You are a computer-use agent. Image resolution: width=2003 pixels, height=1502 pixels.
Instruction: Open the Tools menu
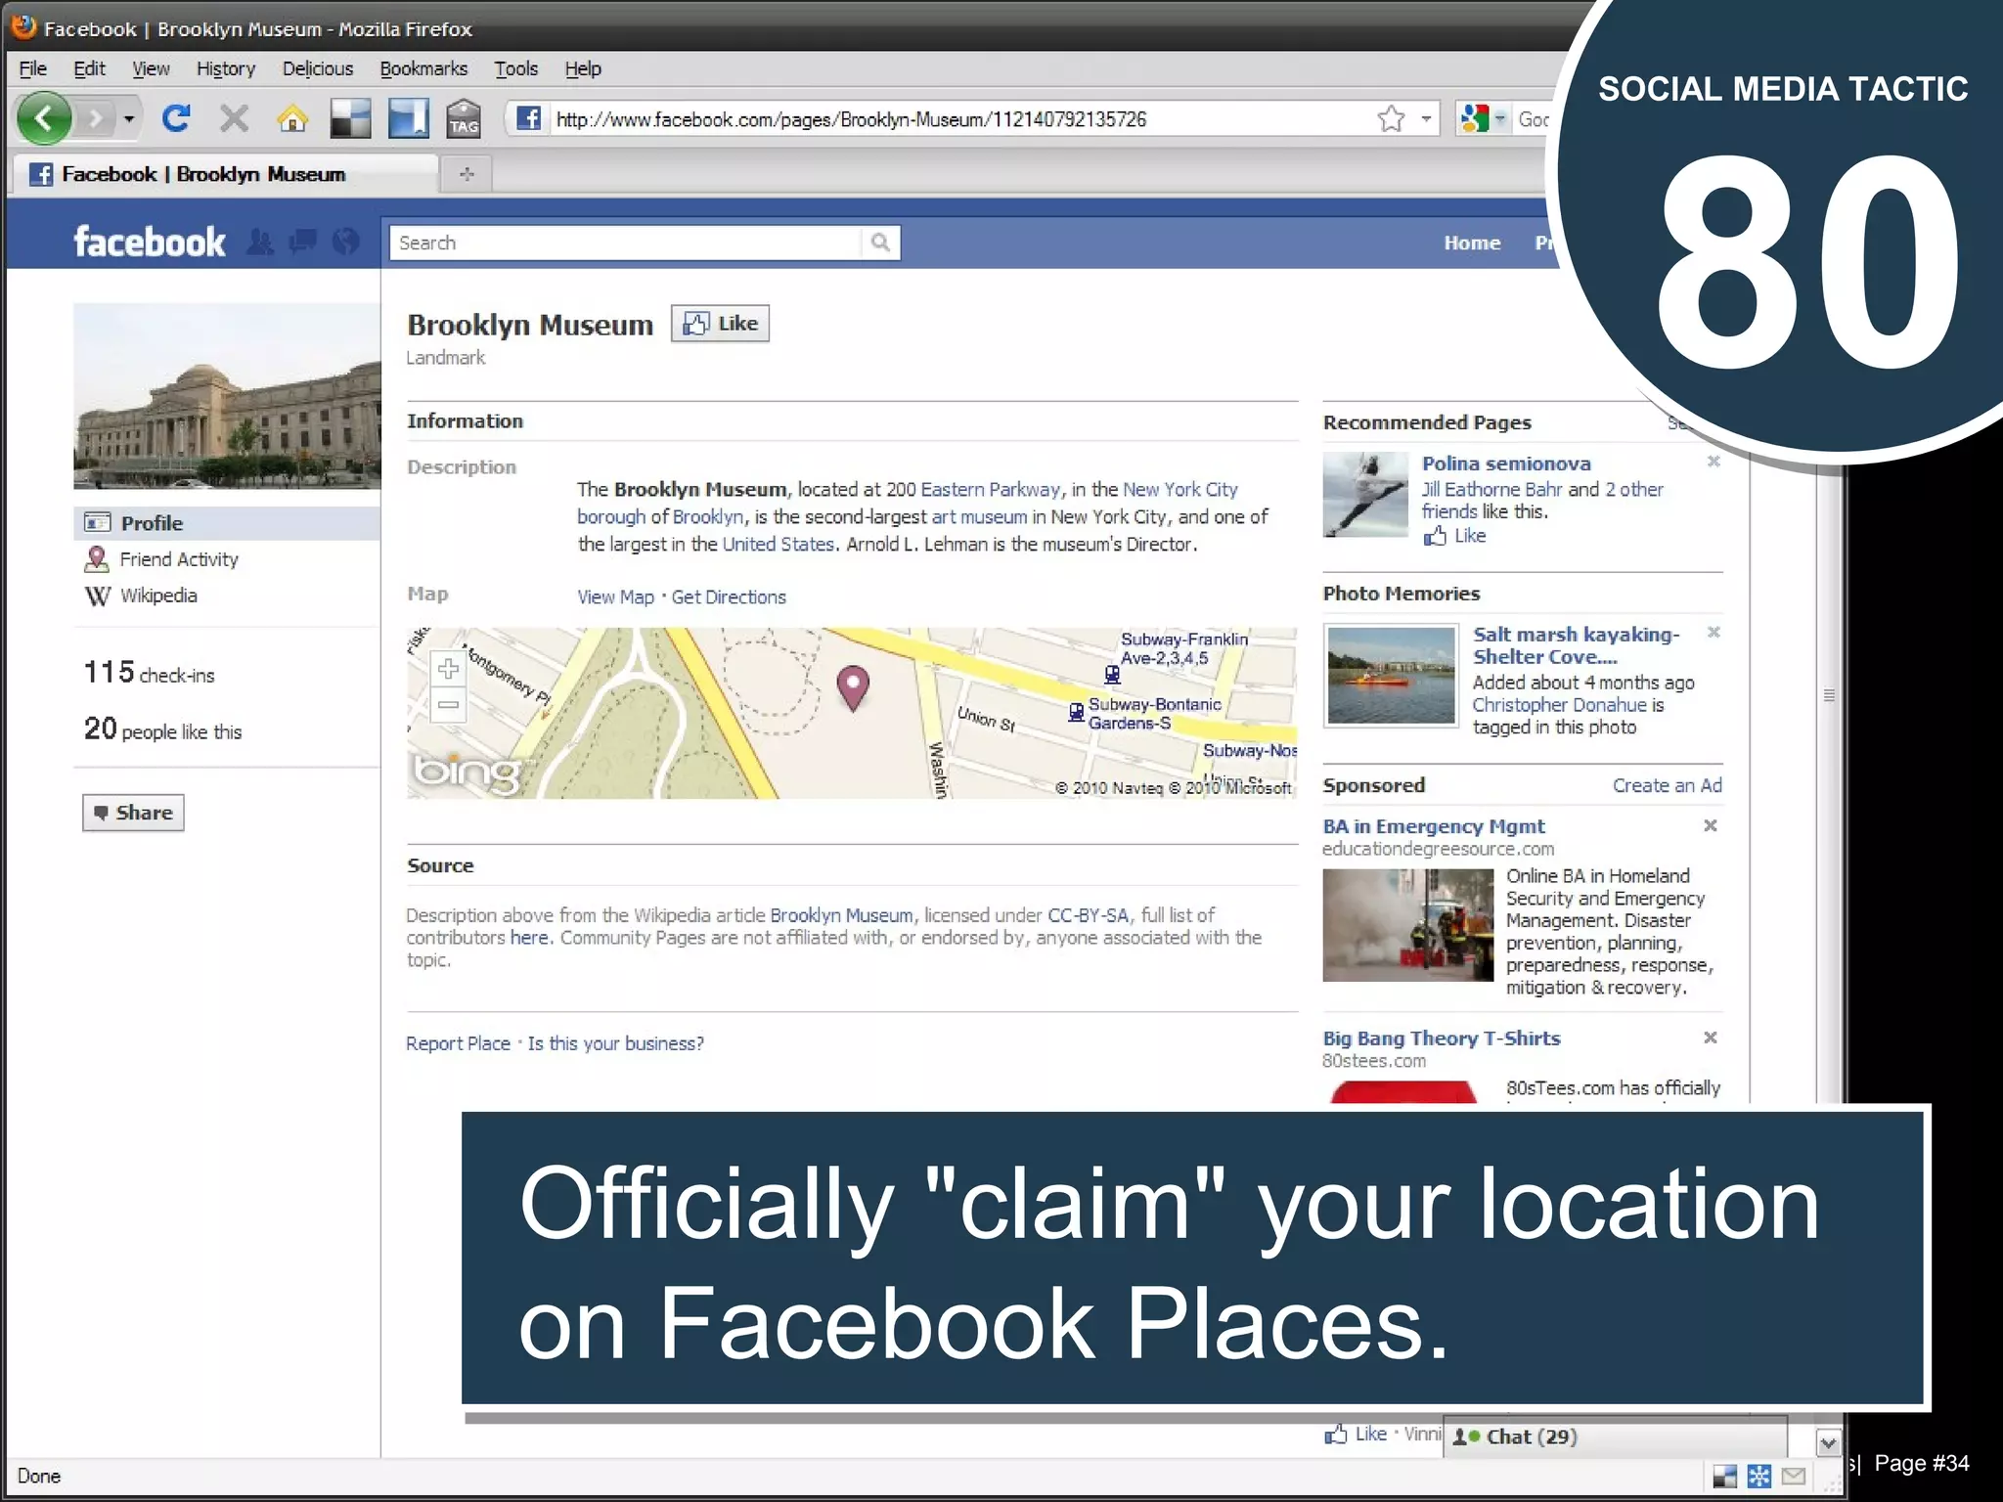[515, 68]
